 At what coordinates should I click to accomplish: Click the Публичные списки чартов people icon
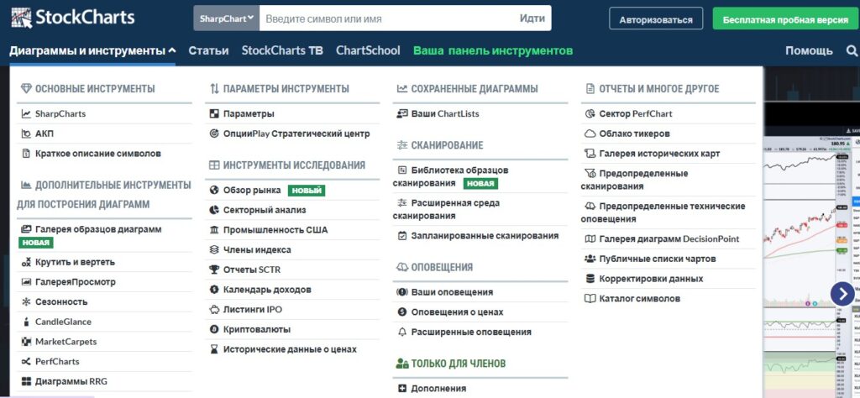(590, 259)
